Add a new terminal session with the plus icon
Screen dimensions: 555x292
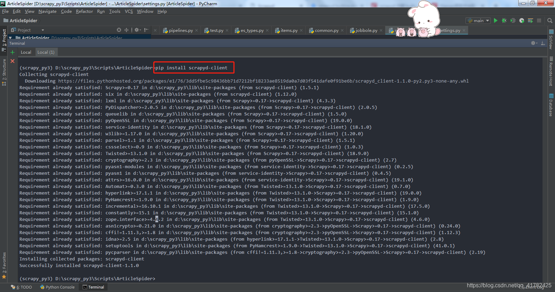pos(12,52)
